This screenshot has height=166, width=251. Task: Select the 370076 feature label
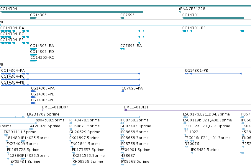[x=192, y=144]
